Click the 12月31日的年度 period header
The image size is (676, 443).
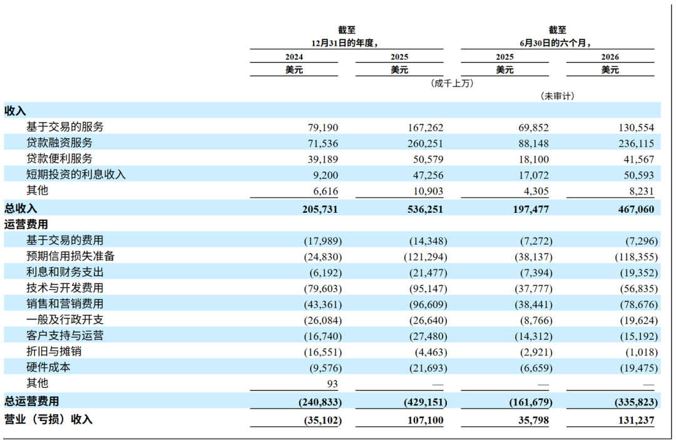(x=345, y=43)
